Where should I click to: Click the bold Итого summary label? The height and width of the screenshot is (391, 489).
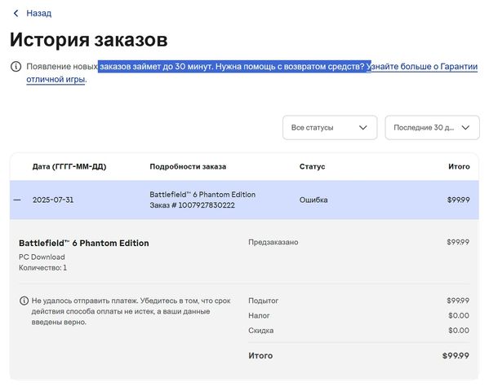coord(260,355)
